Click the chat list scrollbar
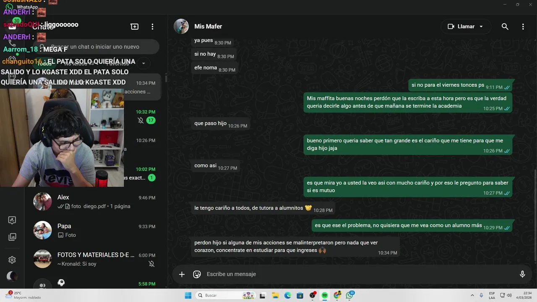 [166, 78]
